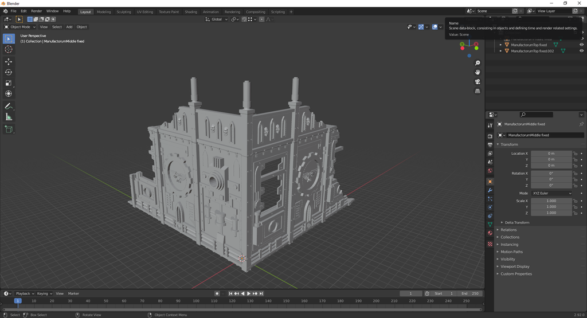Click the 3D Cursor tool

tap(9, 50)
